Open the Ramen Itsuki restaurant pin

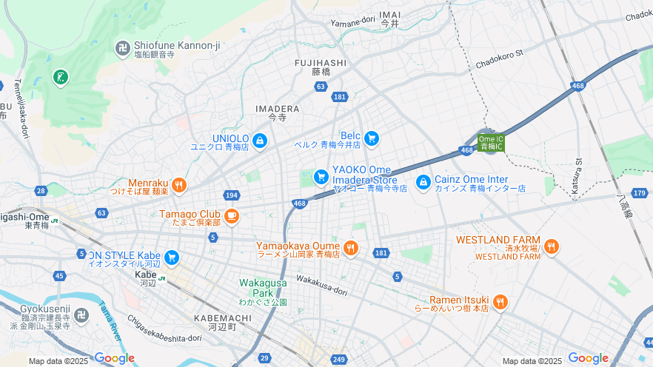pyautogui.click(x=500, y=303)
